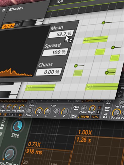Click the 918 ms decay time value
124x165 pixels.
34,152
